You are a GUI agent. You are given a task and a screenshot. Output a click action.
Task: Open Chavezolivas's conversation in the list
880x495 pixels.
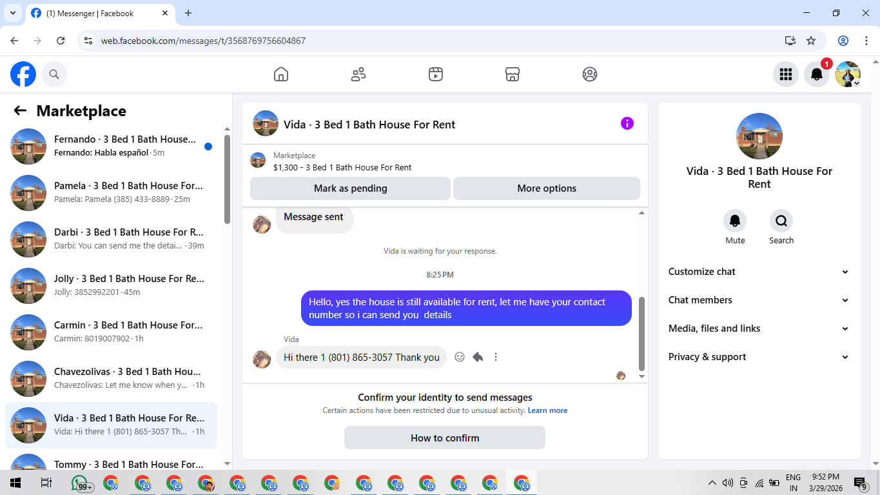(111, 379)
